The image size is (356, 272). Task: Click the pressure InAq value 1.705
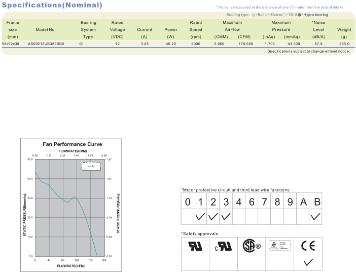270,44
